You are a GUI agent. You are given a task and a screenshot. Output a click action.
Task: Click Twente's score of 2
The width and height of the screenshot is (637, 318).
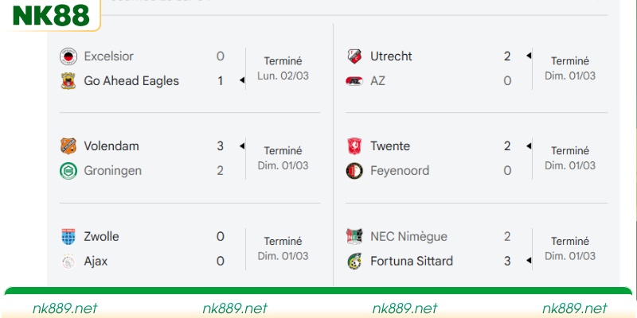tap(507, 146)
